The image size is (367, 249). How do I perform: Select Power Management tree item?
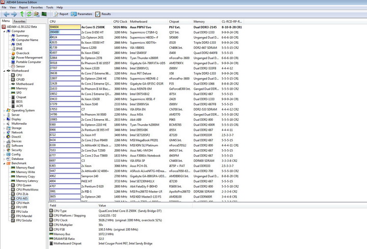click(29, 58)
